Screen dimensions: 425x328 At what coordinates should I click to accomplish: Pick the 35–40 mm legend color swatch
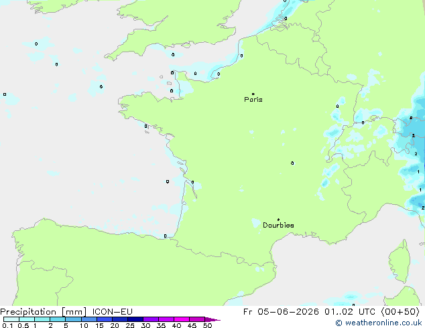(x=166, y=319)
